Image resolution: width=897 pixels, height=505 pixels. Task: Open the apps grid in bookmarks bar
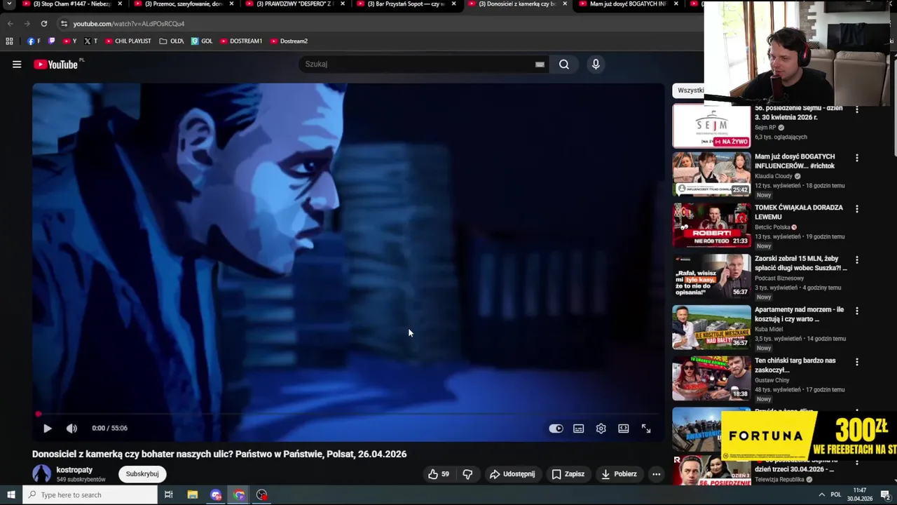[x=9, y=41]
